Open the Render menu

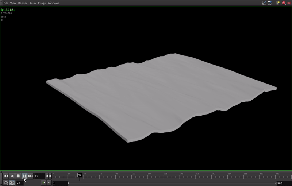pyautogui.click(x=23, y=3)
